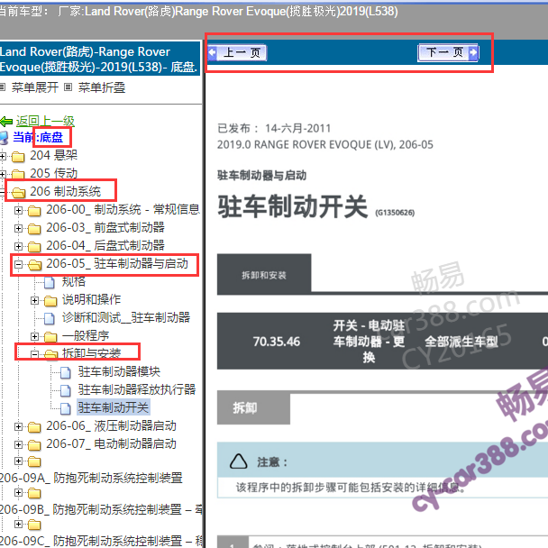Click the 206 制动系统 open folder icon
Image resolution: width=548 pixels, height=548 pixels.
point(18,192)
